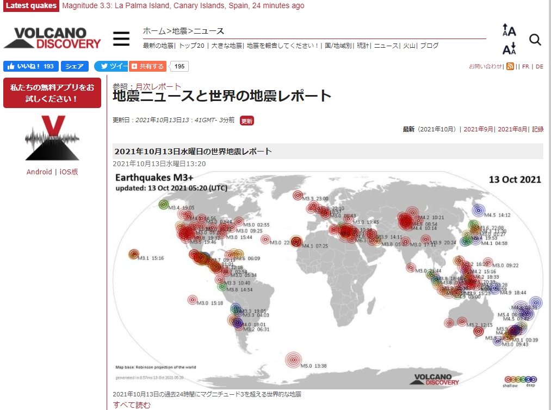Open the Android app link
The image size is (551, 410).
[39, 172]
